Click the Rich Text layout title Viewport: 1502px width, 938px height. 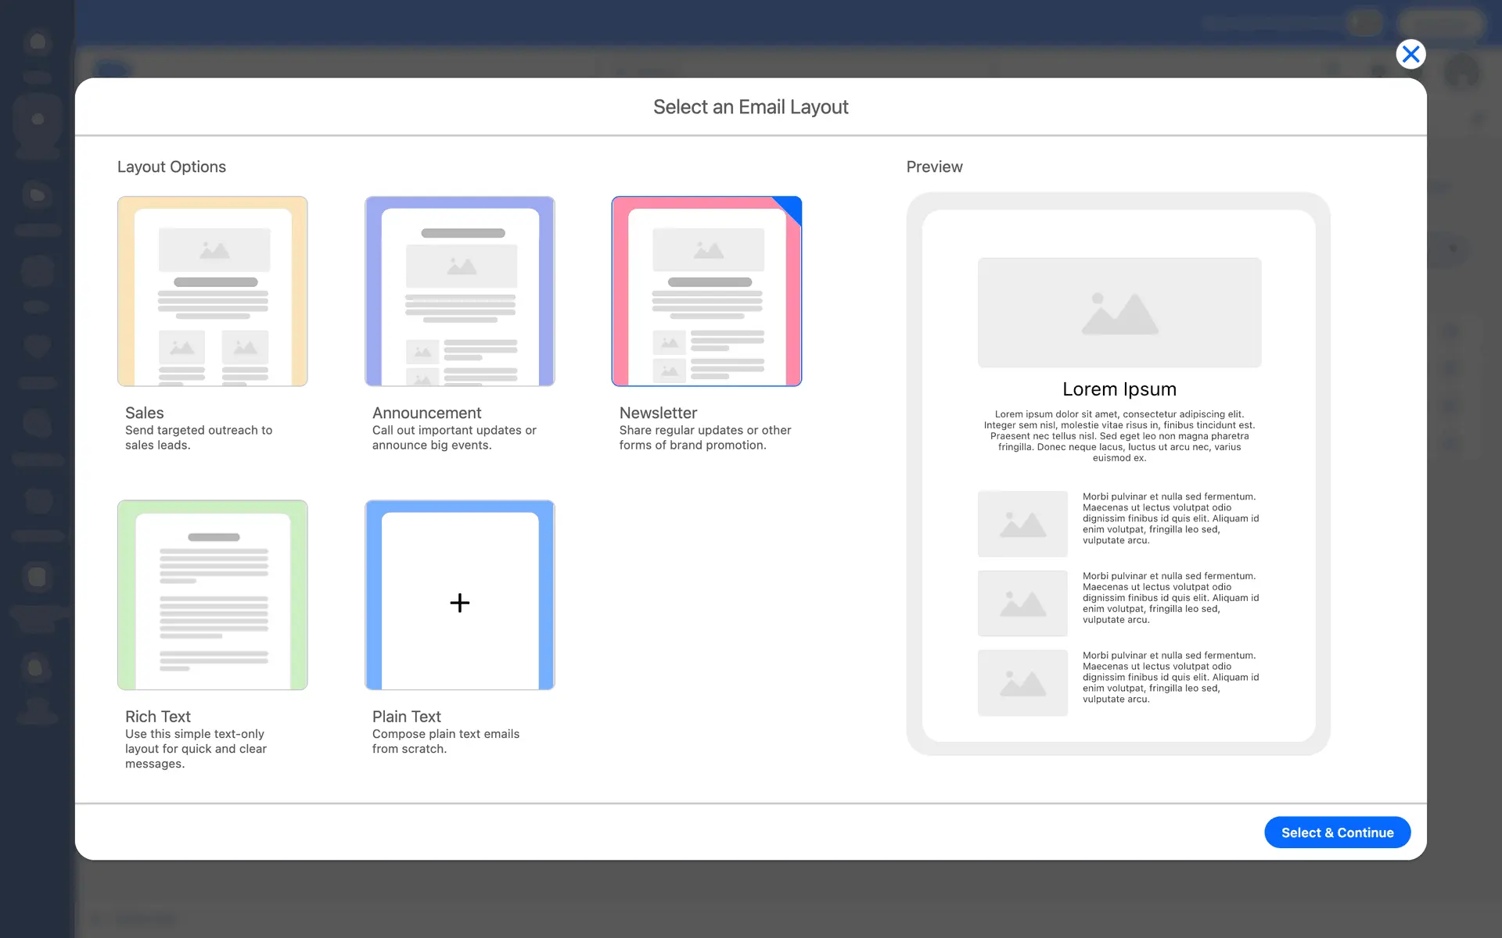click(157, 717)
